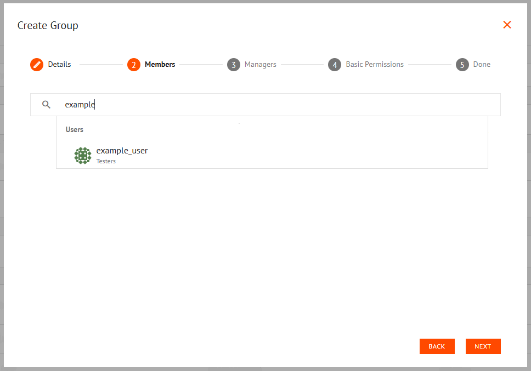Jump to the Done step label
The width and height of the screenshot is (531, 371).
click(x=482, y=64)
